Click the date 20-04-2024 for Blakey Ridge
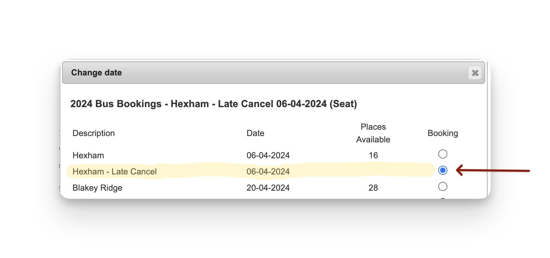 pyautogui.click(x=268, y=188)
